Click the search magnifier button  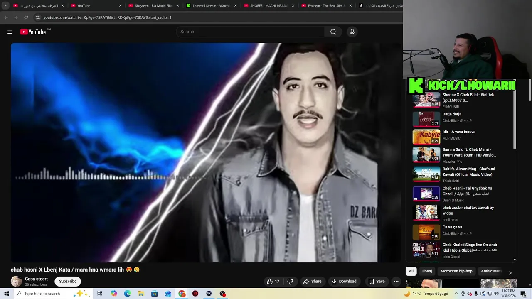[x=333, y=32]
